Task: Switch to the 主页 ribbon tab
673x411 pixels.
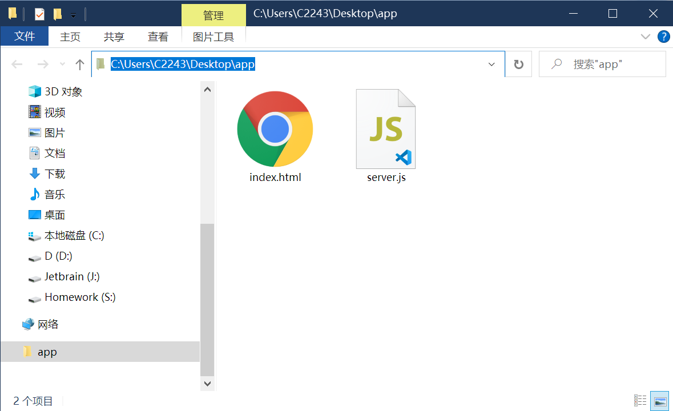Action: click(x=70, y=37)
